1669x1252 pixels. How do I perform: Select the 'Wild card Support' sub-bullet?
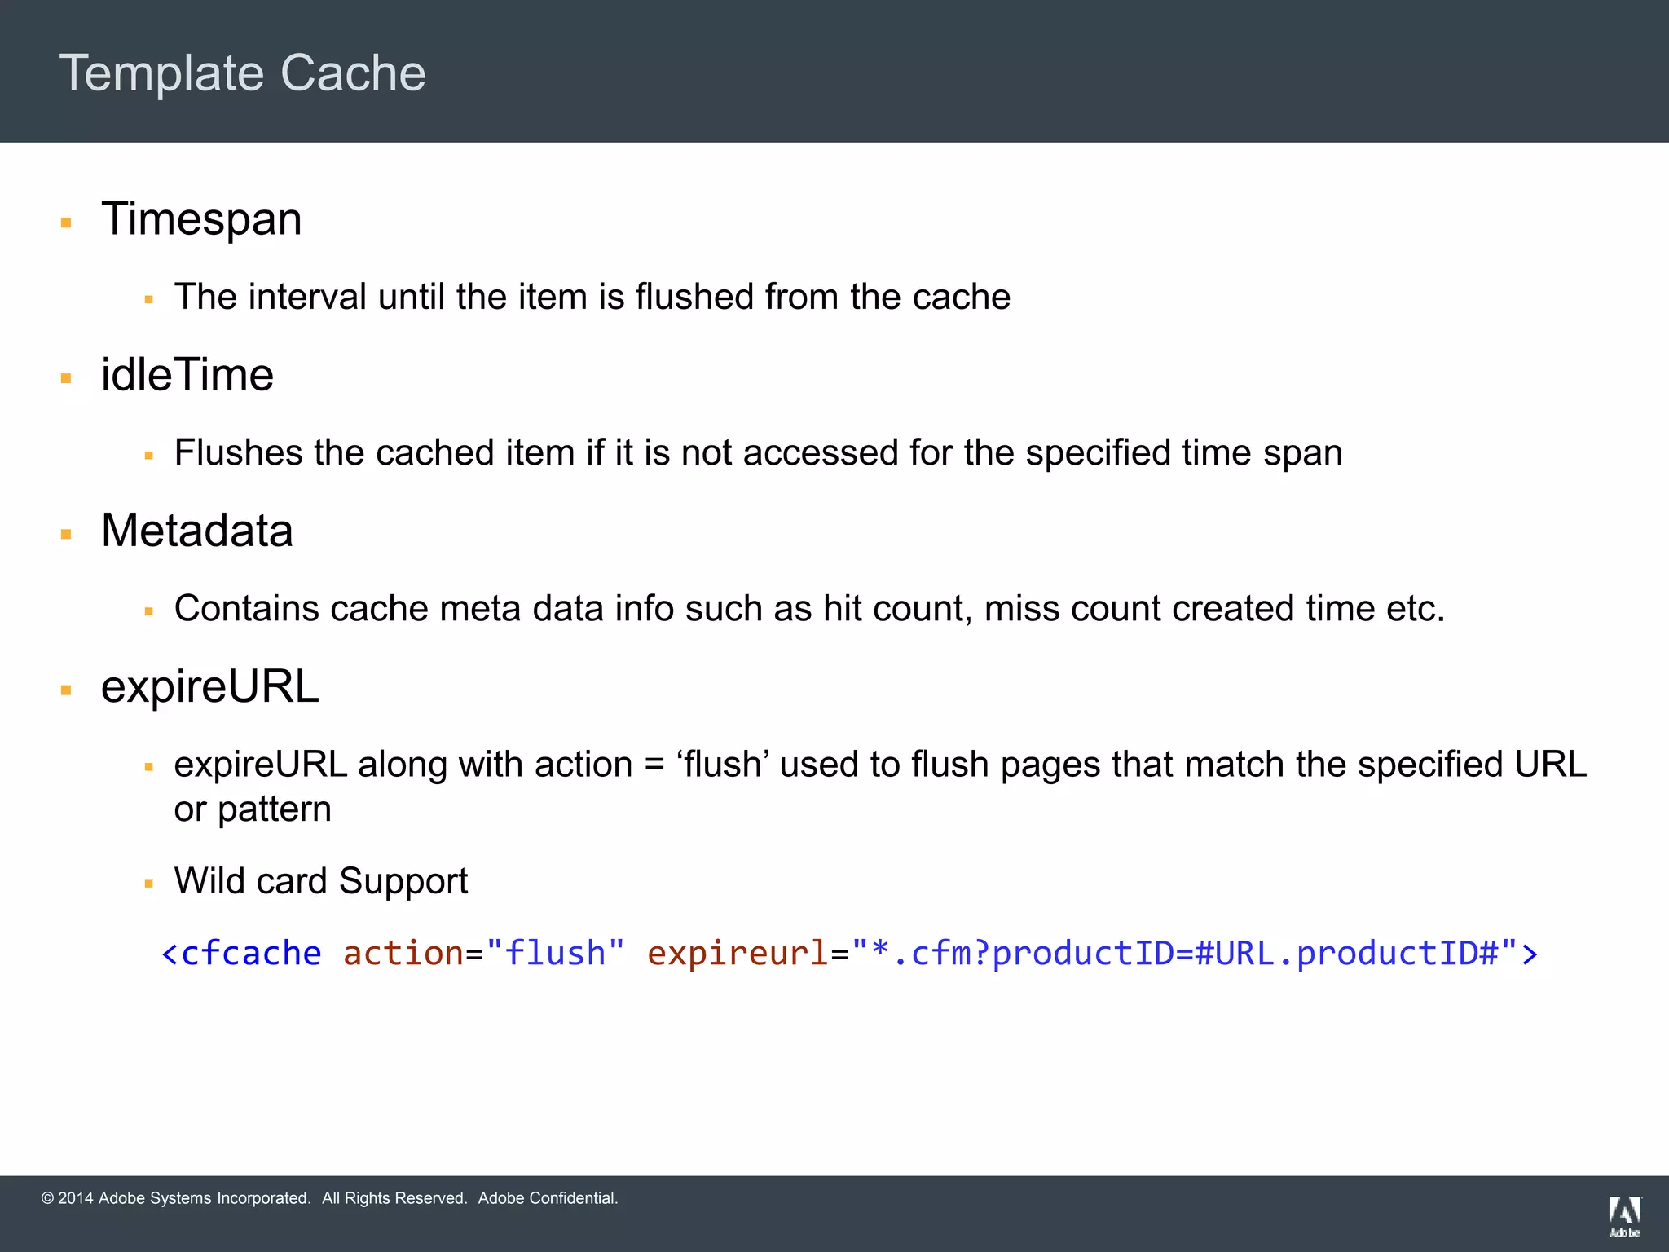click(x=321, y=881)
